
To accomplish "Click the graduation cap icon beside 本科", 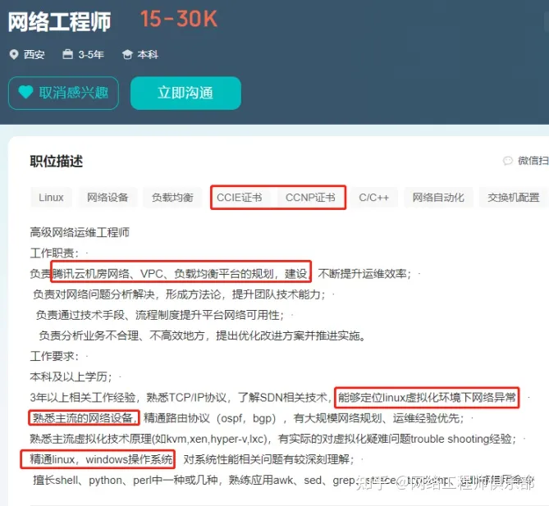I will pos(127,55).
